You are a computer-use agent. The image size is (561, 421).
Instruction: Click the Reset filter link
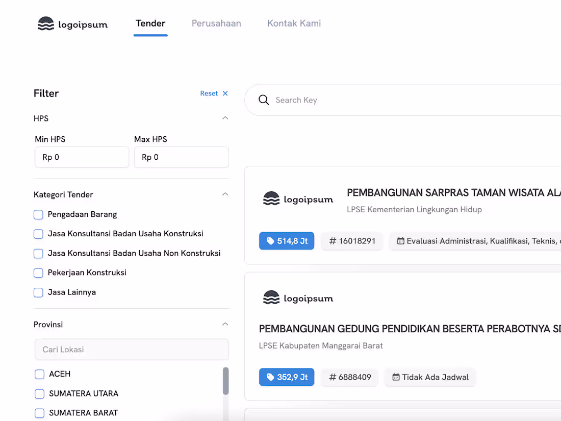pos(209,93)
